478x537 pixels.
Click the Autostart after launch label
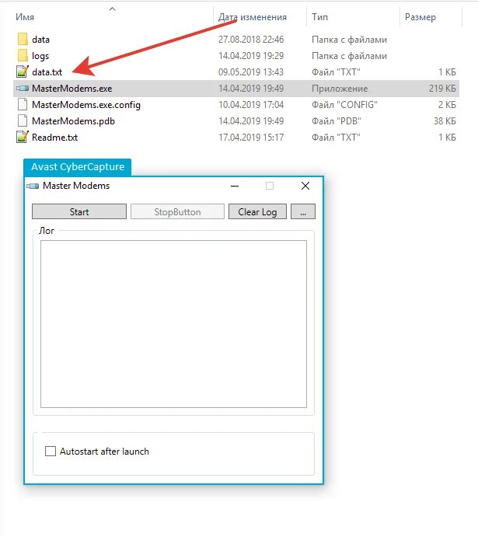coord(104,452)
